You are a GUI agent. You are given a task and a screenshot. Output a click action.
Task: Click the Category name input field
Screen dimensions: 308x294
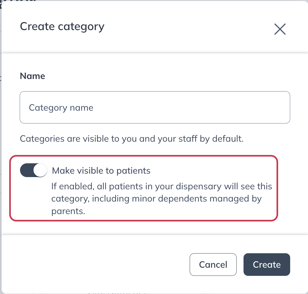(x=155, y=108)
